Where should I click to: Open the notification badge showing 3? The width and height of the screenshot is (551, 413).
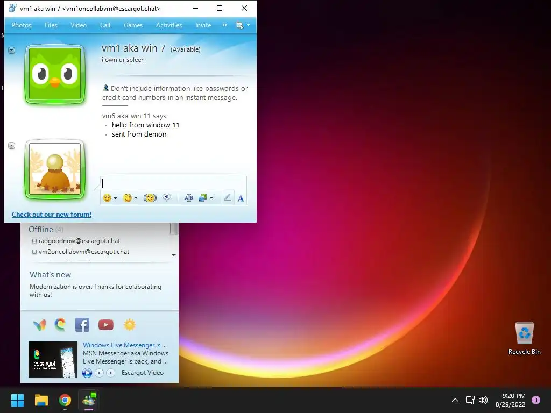click(x=536, y=400)
